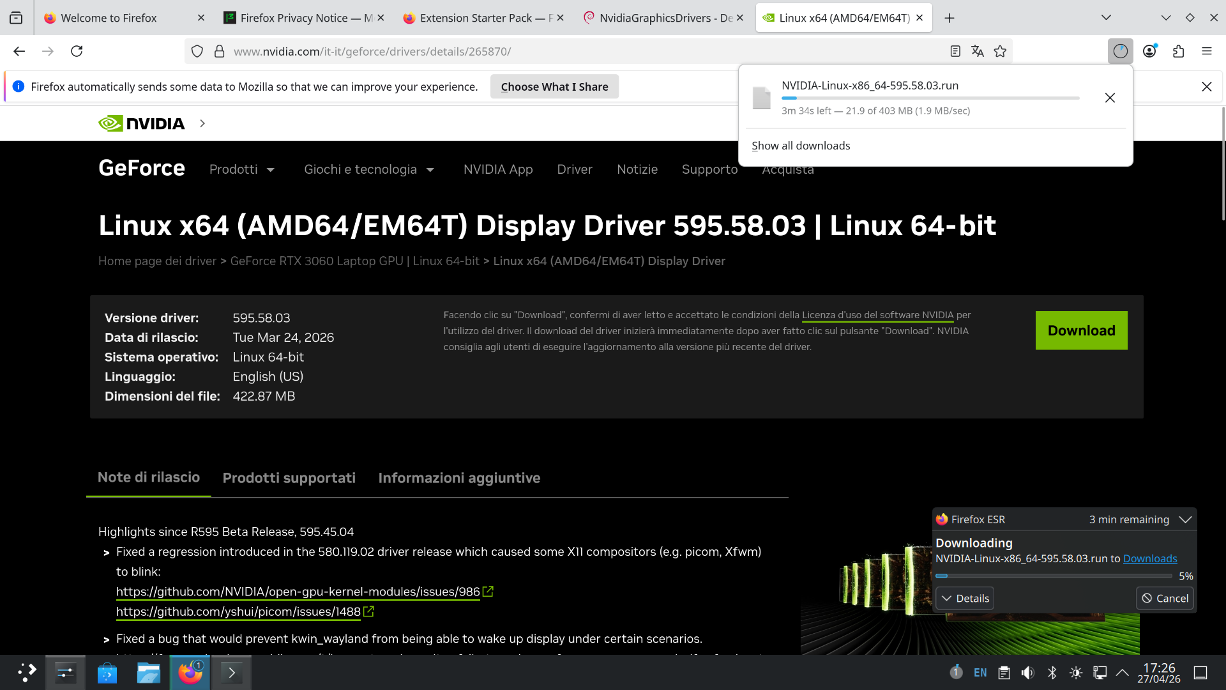Open the Extensions puzzle icon
The width and height of the screenshot is (1226, 690).
click(x=1178, y=51)
